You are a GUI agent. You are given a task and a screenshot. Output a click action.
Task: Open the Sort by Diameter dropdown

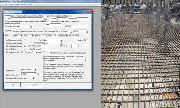(55, 36)
